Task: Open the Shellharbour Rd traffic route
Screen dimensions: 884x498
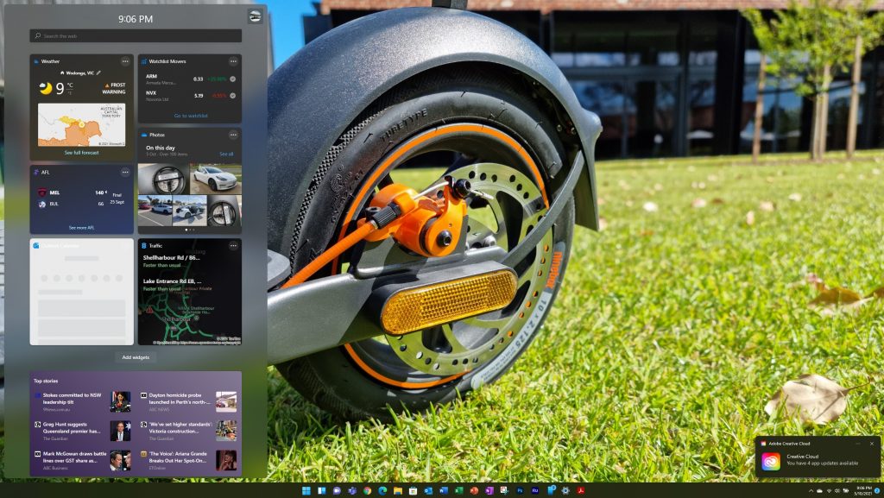Action: point(172,261)
